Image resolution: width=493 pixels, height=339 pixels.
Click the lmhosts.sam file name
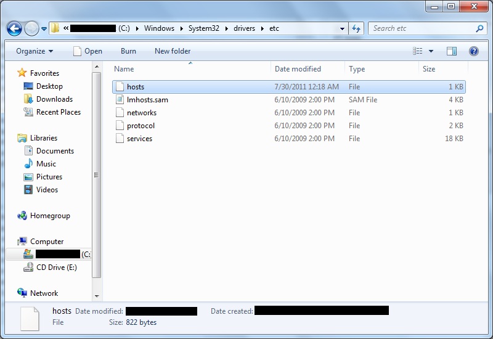[x=147, y=100]
